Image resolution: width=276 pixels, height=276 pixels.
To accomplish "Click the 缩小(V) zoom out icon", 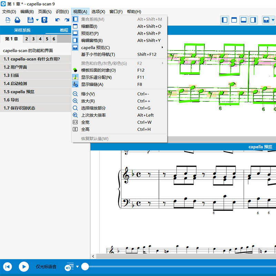I will (75, 94).
